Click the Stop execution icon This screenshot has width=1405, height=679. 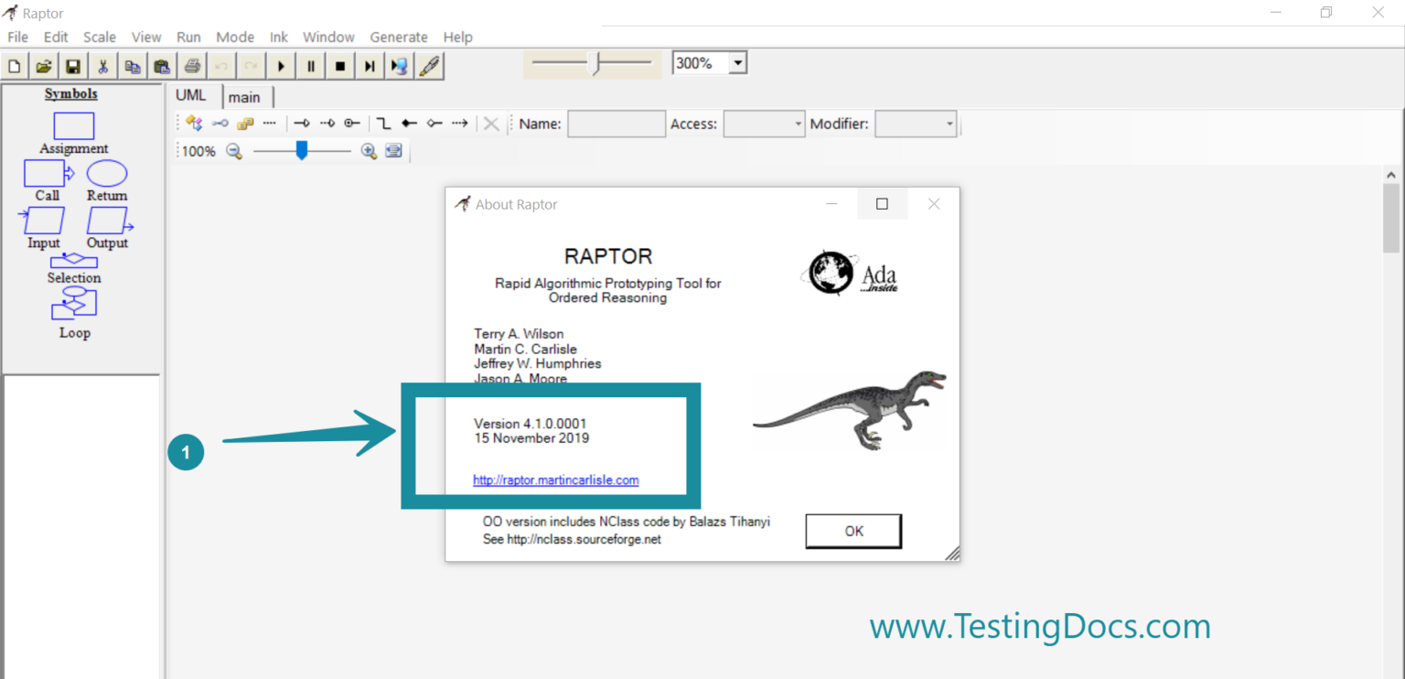[x=339, y=65]
